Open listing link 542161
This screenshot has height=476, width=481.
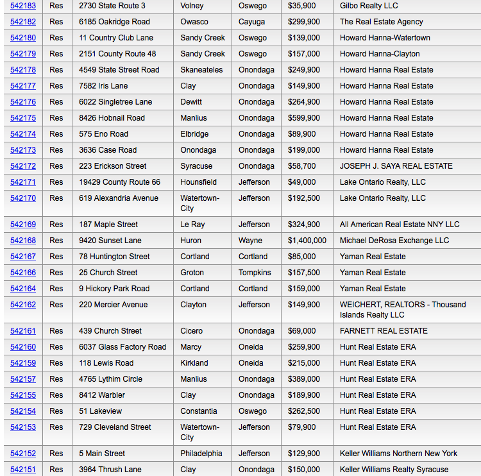pos(23,331)
